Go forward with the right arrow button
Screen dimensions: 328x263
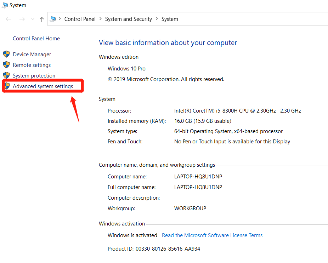click(x=22, y=19)
